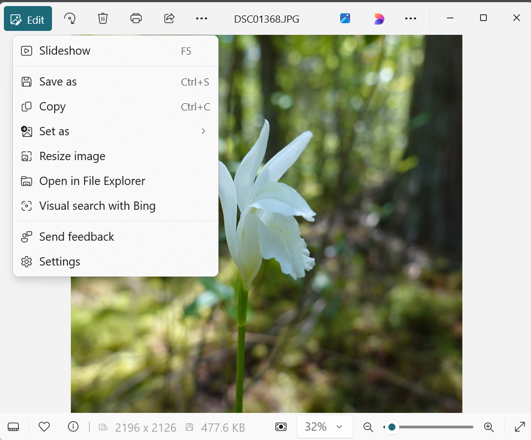Expand the 32% zoom level dropdown
Image resolution: width=531 pixels, height=440 pixels.
coord(324,427)
